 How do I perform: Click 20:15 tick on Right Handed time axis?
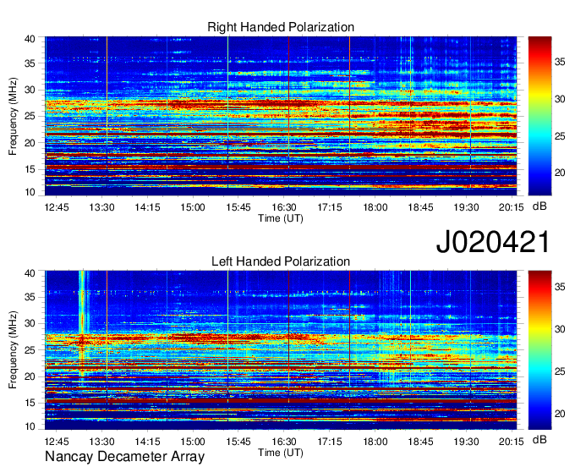(512, 207)
